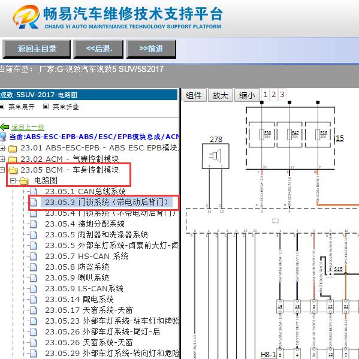Click the 当前:ABS-ESC-EPB current path entry
Screen dimensions: 359x359
94,137
